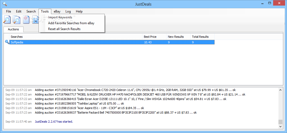287x133 pixels.
Task: Click the DRUCKER HP H470 log entry
Action: pos(125,94)
